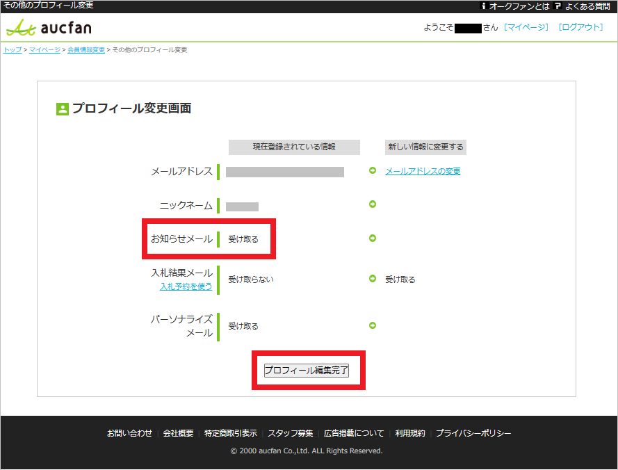Open プライバシーポリシー in the footer

473,433
